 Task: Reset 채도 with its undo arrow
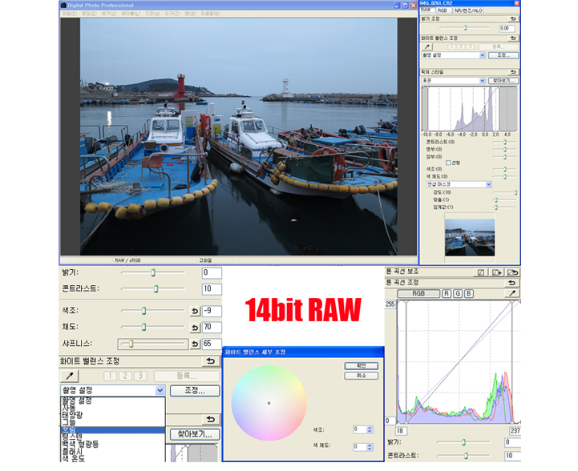194,328
